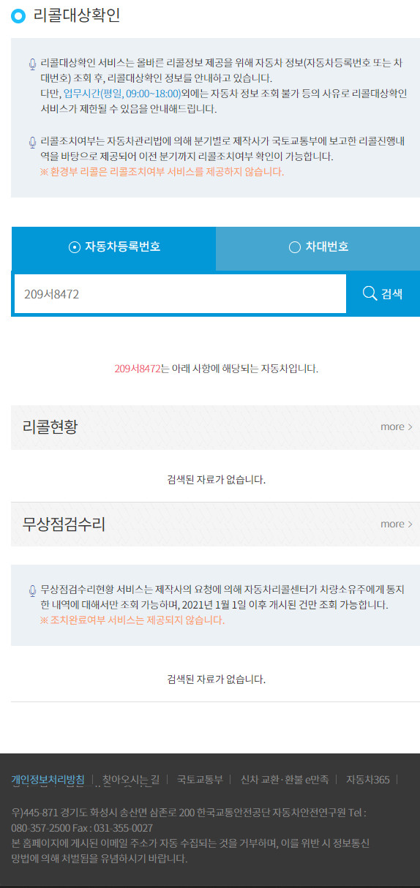Click the magnifying glass search icon

(370, 293)
